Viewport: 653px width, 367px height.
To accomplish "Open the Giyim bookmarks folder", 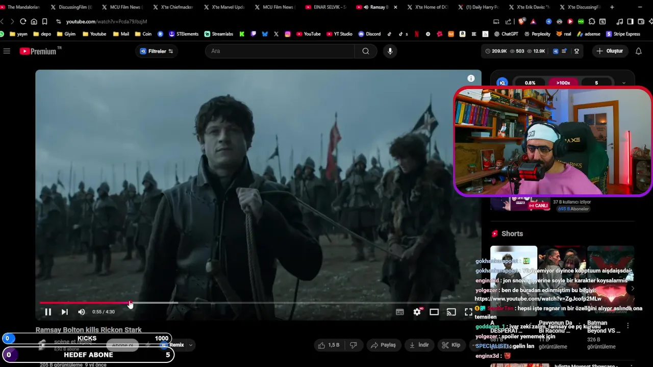I will pyautogui.click(x=66, y=34).
